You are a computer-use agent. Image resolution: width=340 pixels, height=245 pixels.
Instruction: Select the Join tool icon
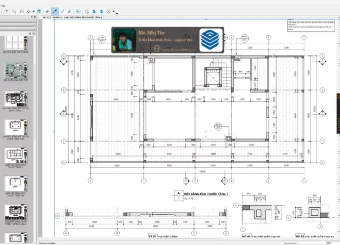click(x=70, y=11)
